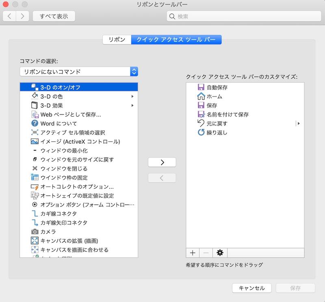
Task: Click the 名前を付けて保存 icon
Action: (x=201, y=114)
